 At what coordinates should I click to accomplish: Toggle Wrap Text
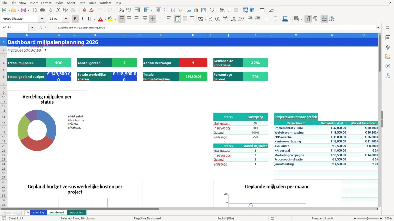click(x=169, y=19)
